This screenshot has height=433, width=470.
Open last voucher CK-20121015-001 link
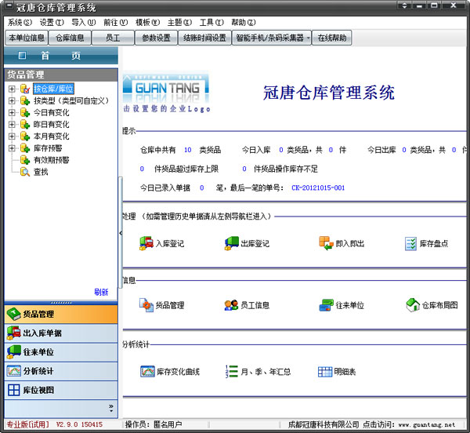coord(318,187)
